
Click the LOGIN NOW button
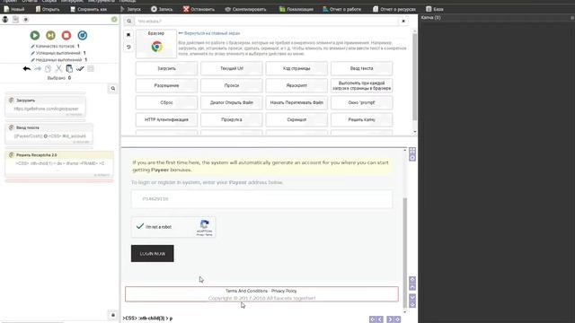[x=152, y=253]
